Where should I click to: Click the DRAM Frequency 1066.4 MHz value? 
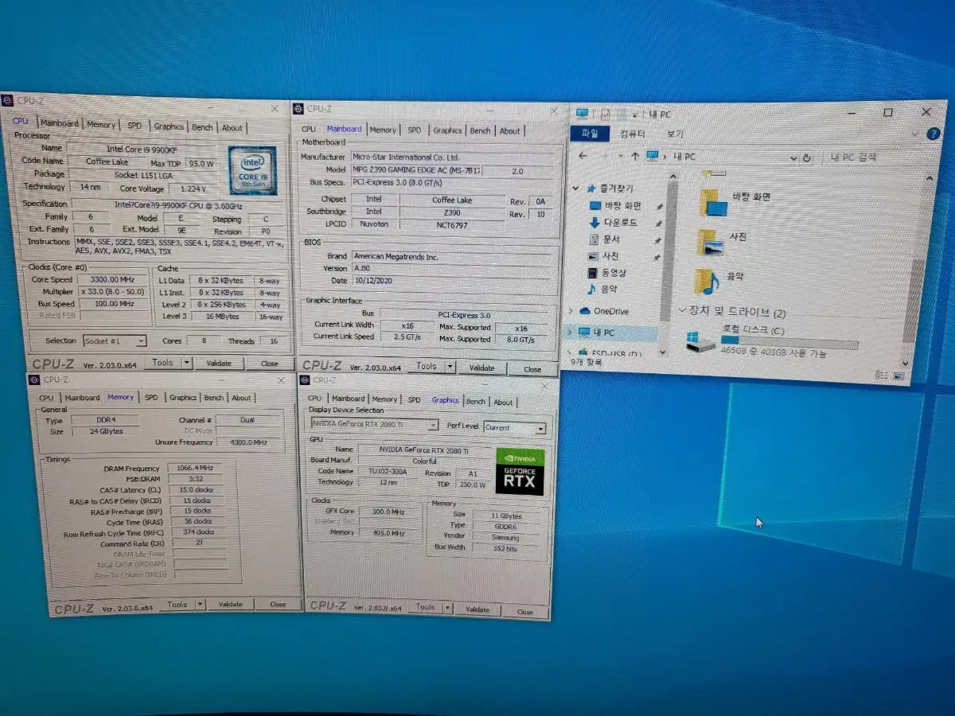[x=193, y=469]
